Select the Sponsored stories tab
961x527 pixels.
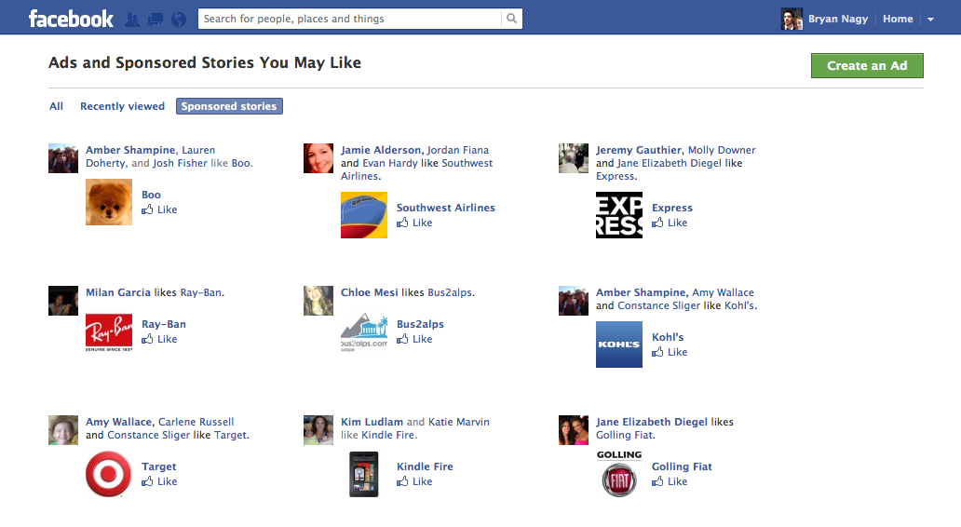228,106
